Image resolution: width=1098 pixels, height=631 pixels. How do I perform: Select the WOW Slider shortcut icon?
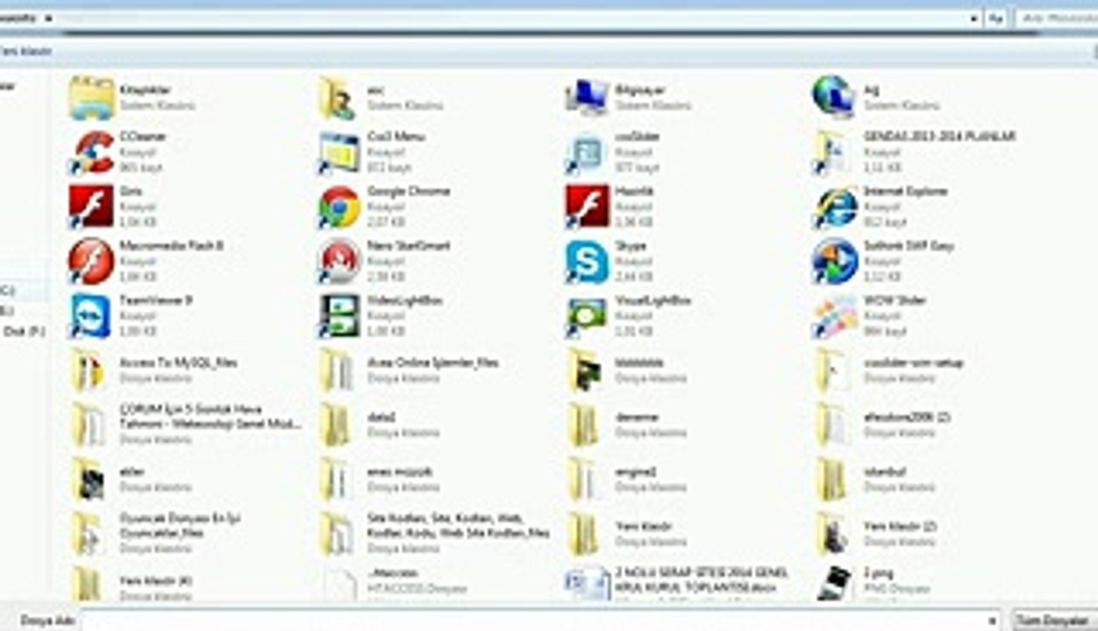[x=834, y=315]
